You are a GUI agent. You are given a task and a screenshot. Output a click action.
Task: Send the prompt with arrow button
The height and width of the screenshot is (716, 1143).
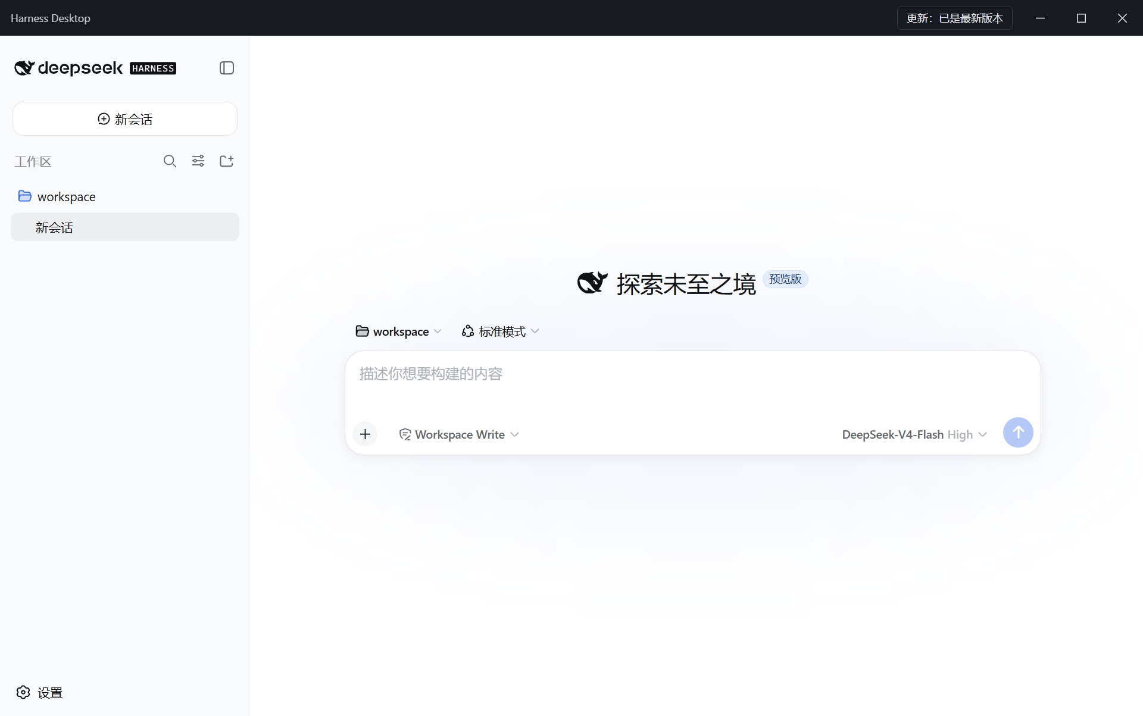coord(1018,433)
